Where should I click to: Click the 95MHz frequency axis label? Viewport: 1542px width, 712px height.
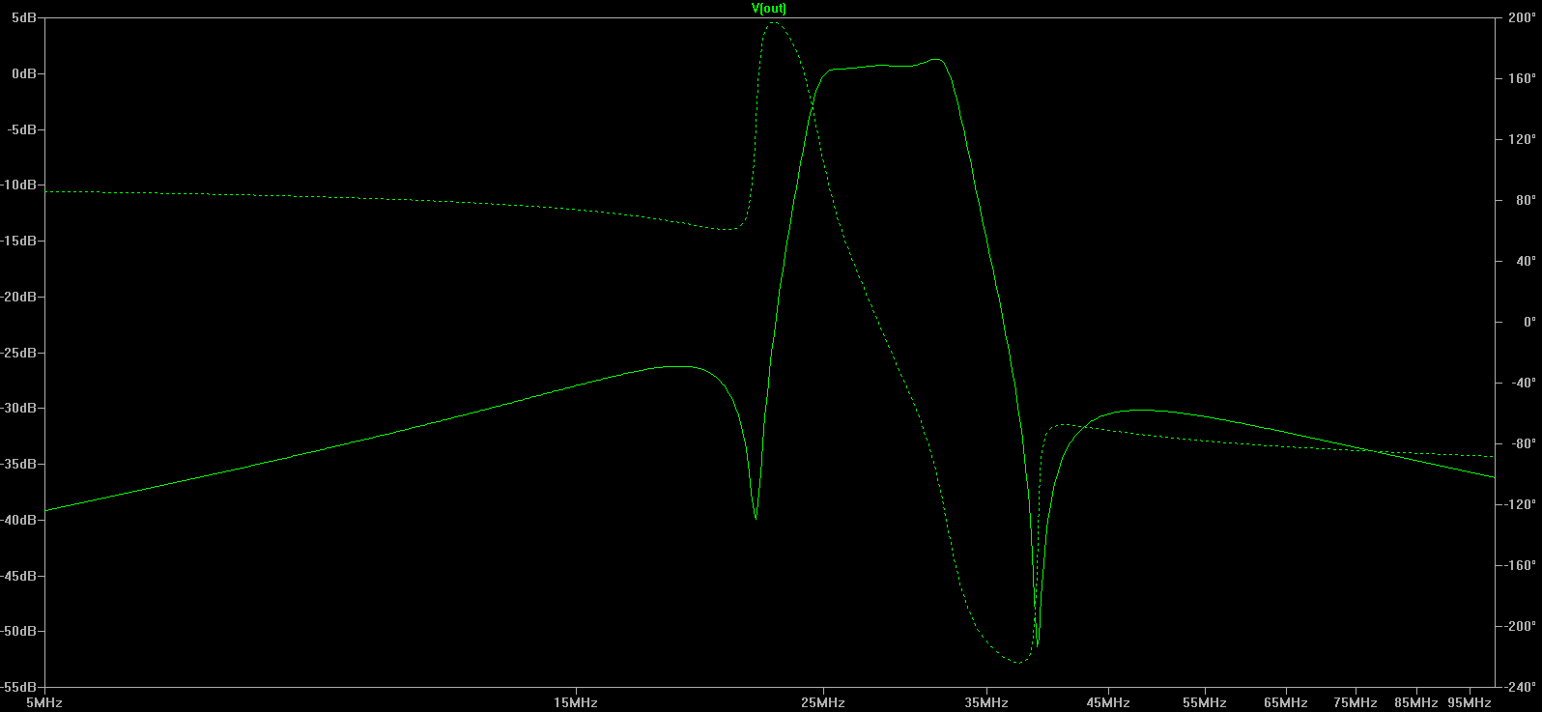pos(1469,702)
